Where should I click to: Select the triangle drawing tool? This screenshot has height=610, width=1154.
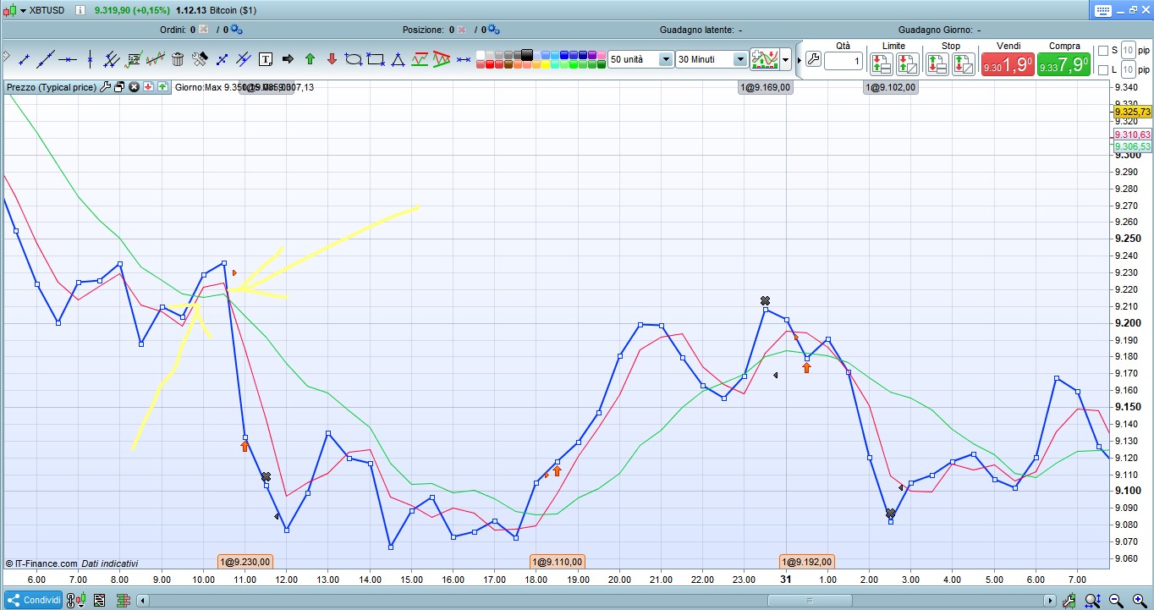click(x=398, y=59)
